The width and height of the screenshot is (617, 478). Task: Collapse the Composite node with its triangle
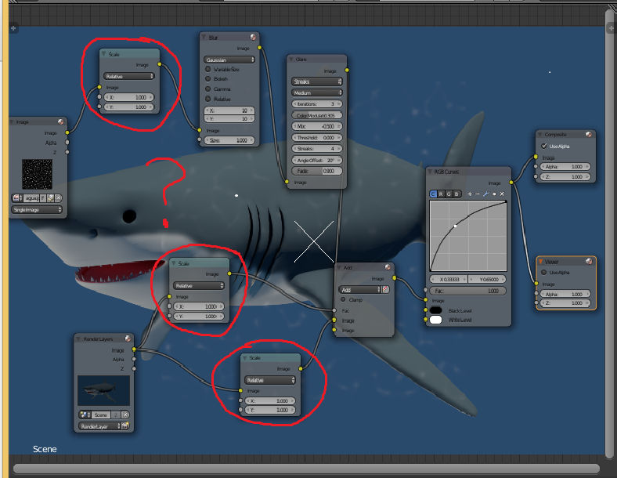pyautogui.click(x=540, y=134)
